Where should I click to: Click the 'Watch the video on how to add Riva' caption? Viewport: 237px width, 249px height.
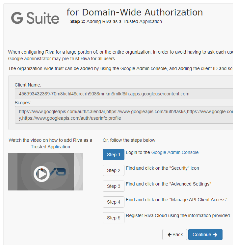(x=50, y=143)
